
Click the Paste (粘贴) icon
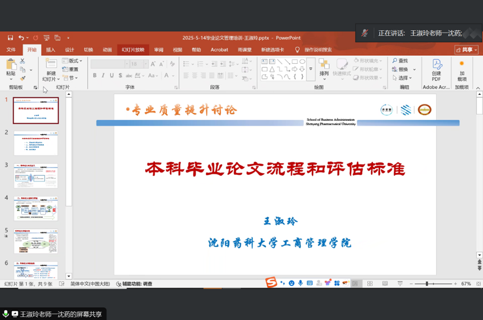coord(11,66)
